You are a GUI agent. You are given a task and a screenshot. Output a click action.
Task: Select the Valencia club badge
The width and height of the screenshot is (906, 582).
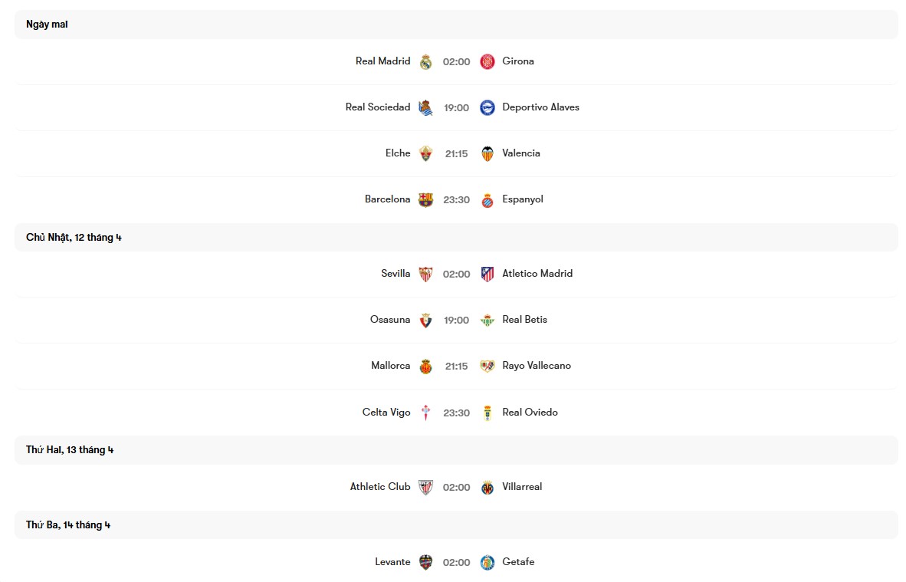487,153
